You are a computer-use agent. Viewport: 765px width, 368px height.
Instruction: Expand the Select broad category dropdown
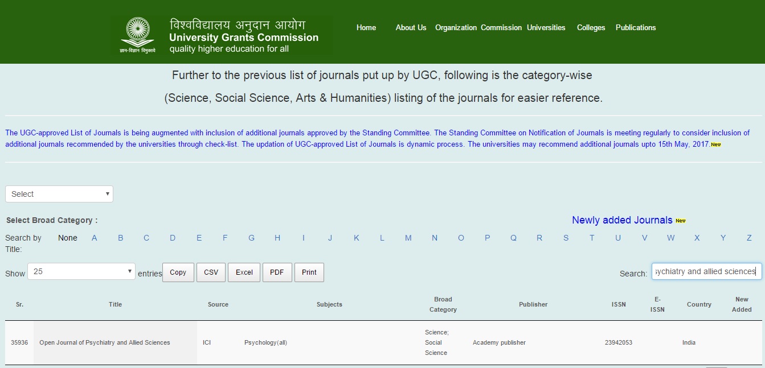[x=59, y=194]
